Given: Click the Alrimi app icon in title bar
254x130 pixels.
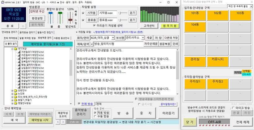Looking at the screenshot, I should click(2, 2).
